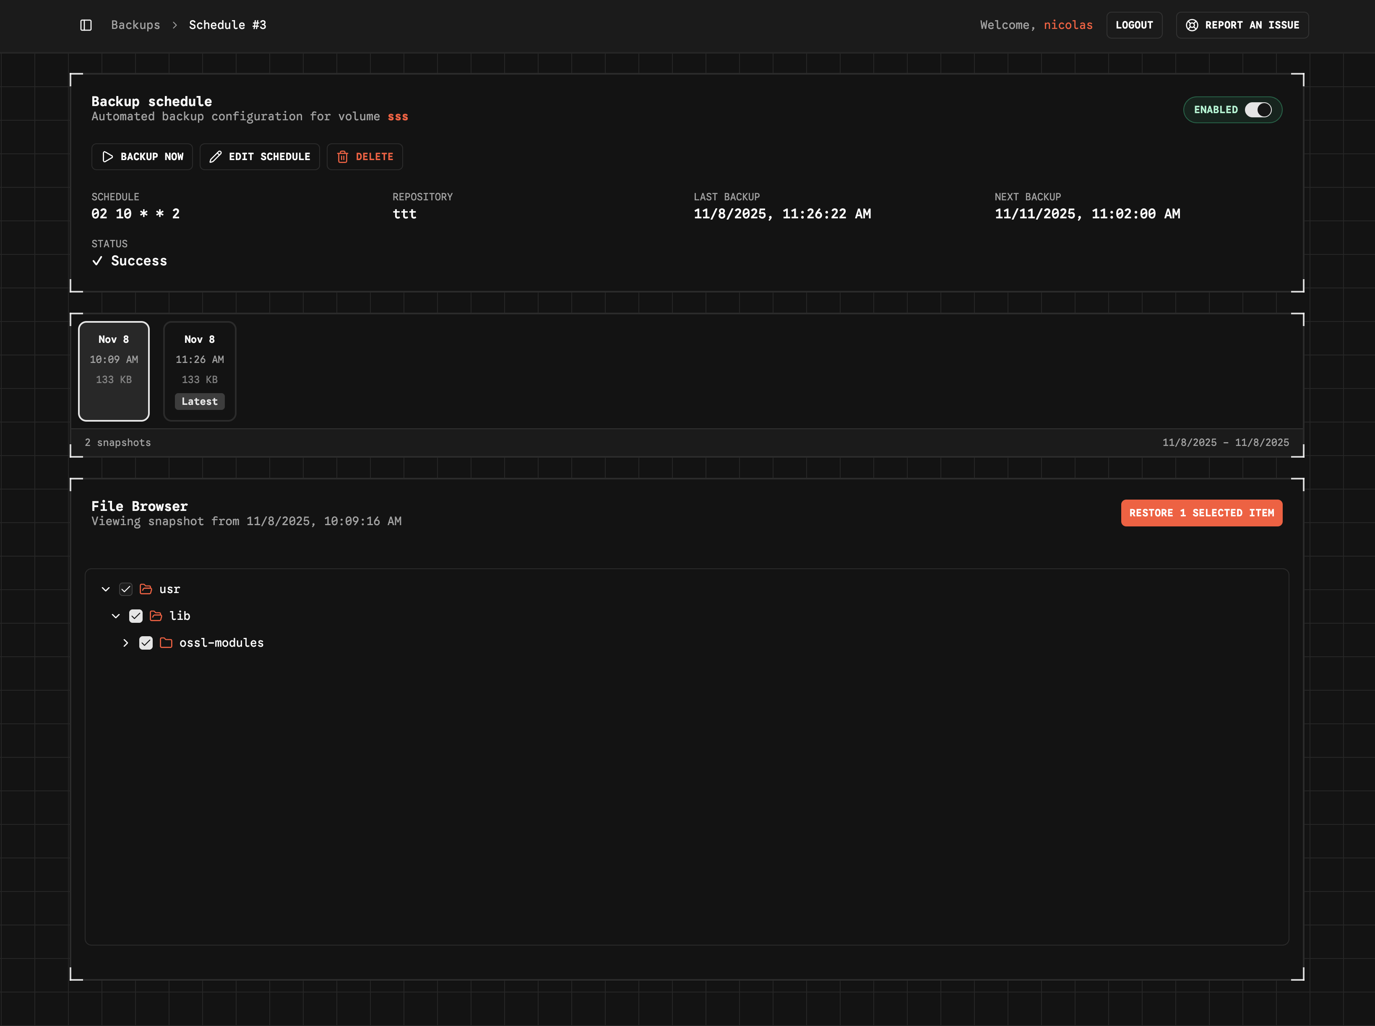Click the Schedule #3 breadcrumb item
This screenshot has height=1026, width=1375.
coord(227,25)
